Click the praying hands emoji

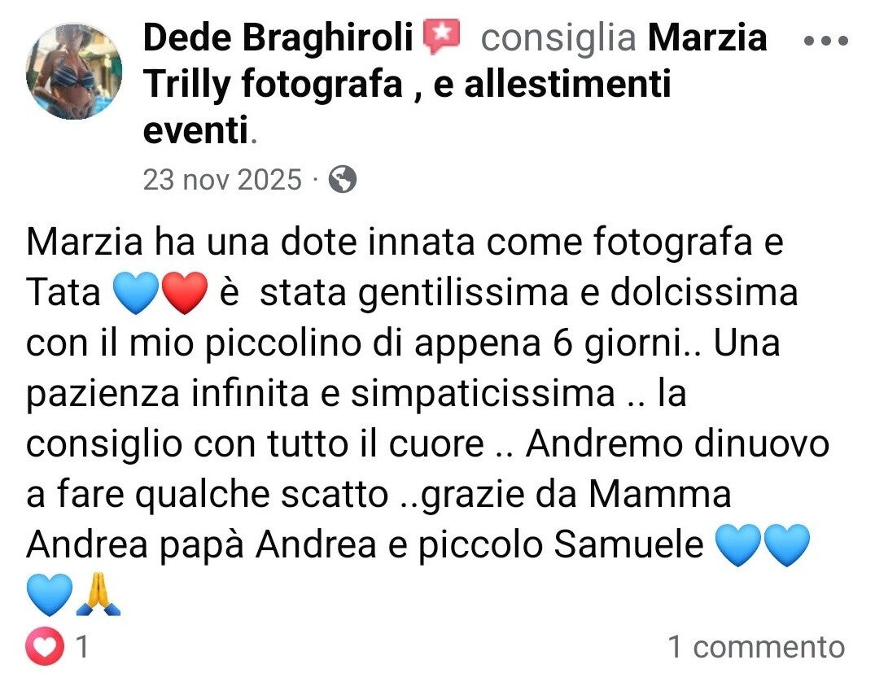(98, 593)
